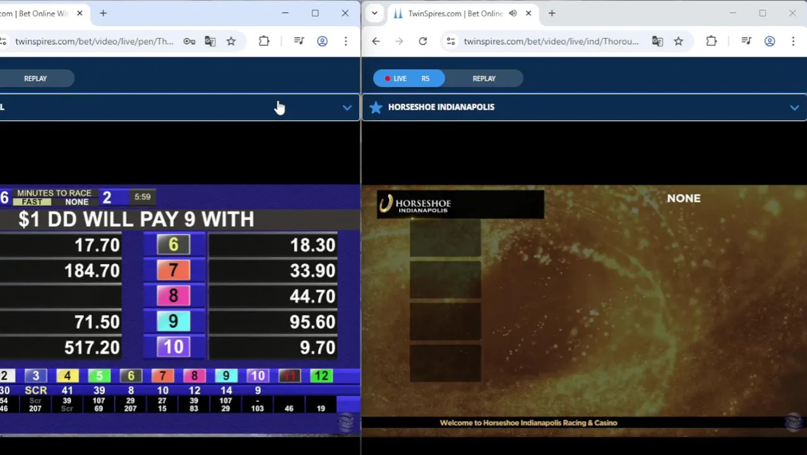The image size is (807, 455).
Task: Click the right window address bar URL
Action: tap(551, 41)
